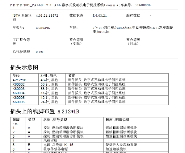Click connector number X60006
Screen dimensions: 185x153
19,102
